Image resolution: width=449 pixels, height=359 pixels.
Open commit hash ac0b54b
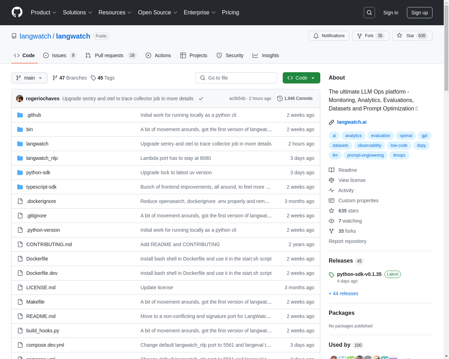[x=237, y=99]
